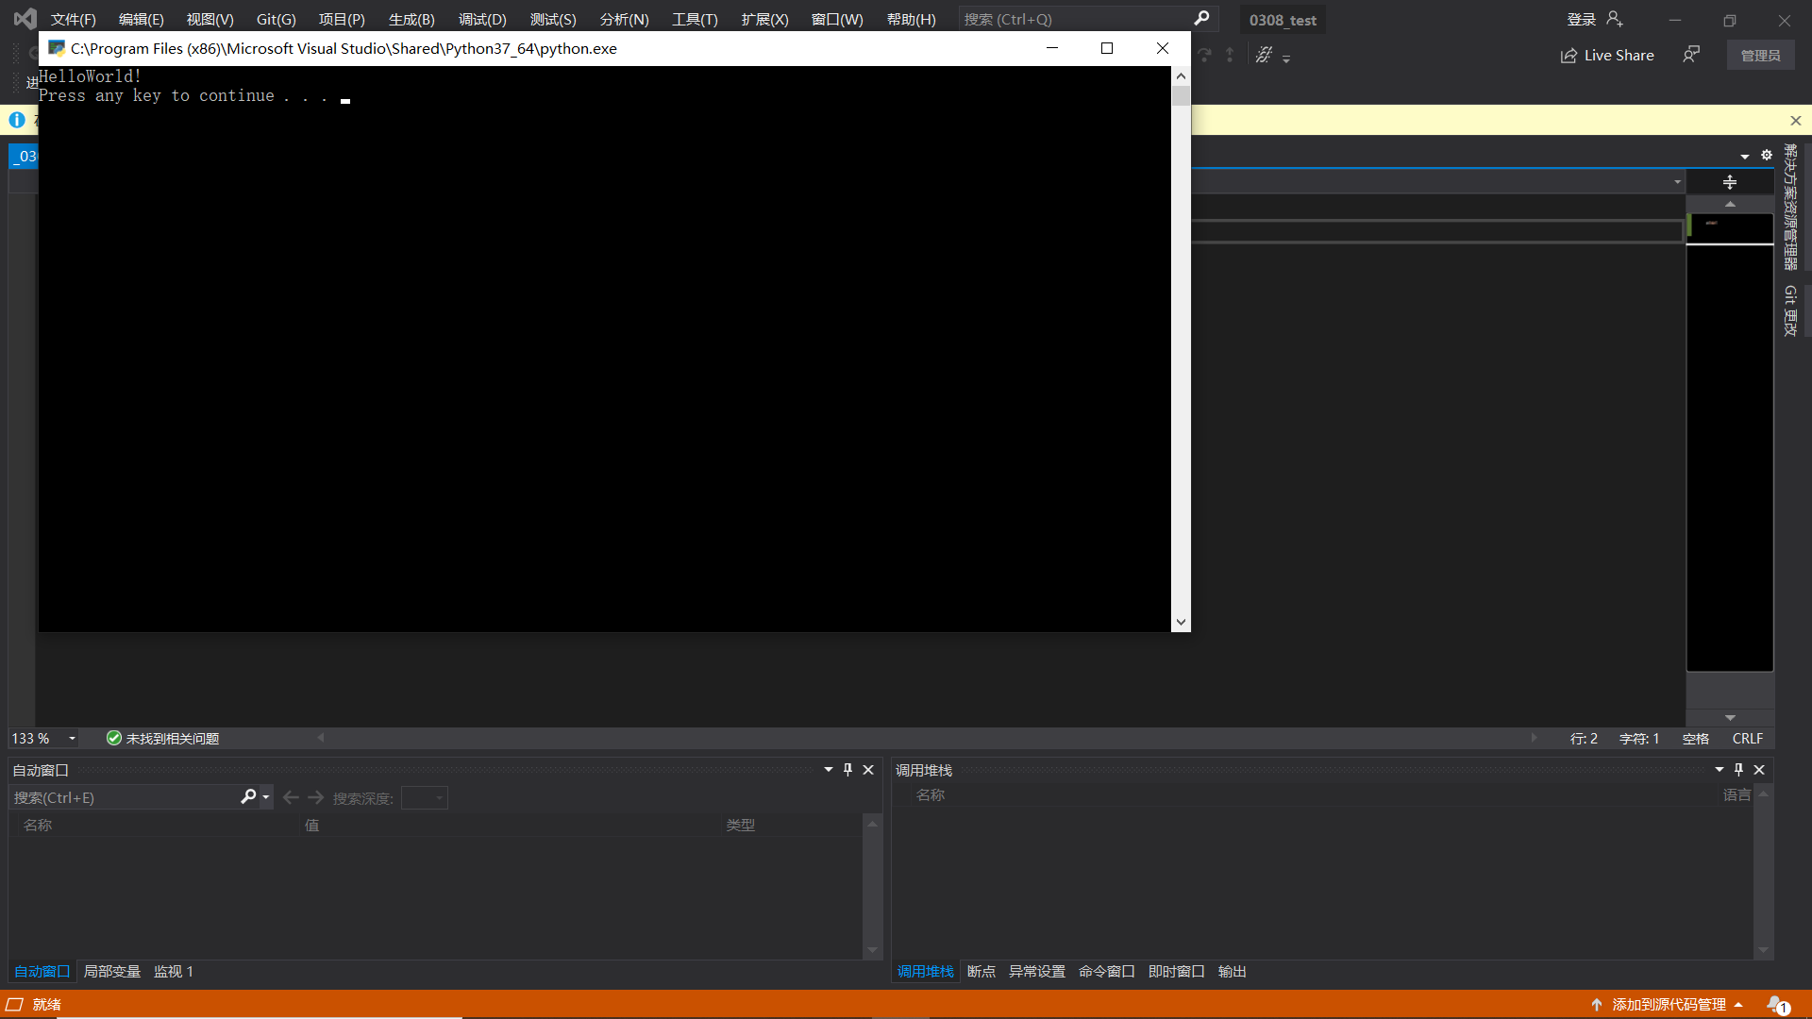The width and height of the screenshot is (1812, 1019).
Task: Click the no-issues-found green check indicator
Action: (114, 738)
